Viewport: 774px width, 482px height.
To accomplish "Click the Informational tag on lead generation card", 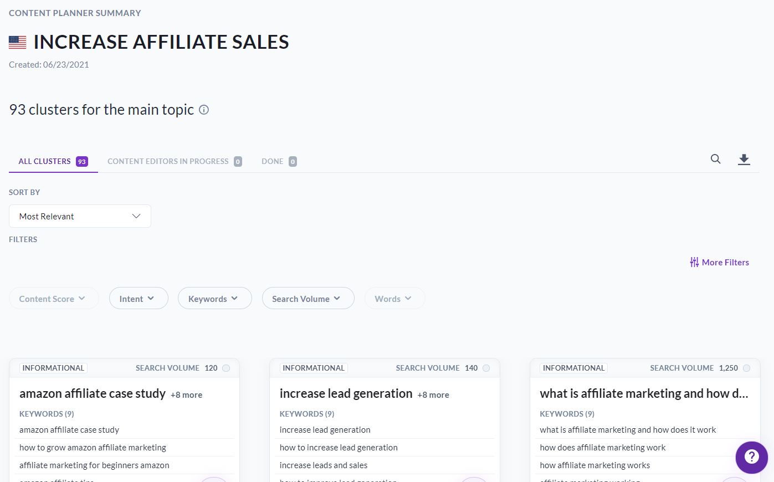I will coord(314,368).
